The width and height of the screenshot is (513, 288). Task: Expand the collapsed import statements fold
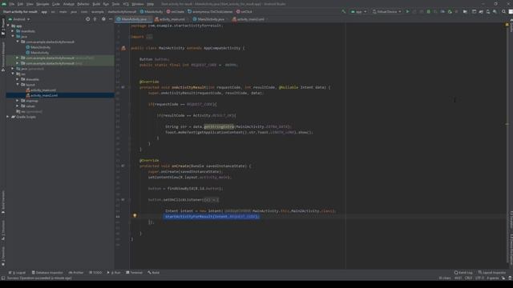149,37
